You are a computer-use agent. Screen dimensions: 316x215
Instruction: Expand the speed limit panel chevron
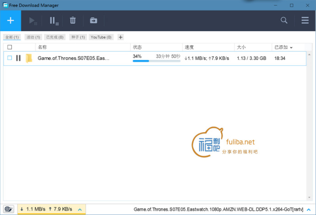[80, 210]
